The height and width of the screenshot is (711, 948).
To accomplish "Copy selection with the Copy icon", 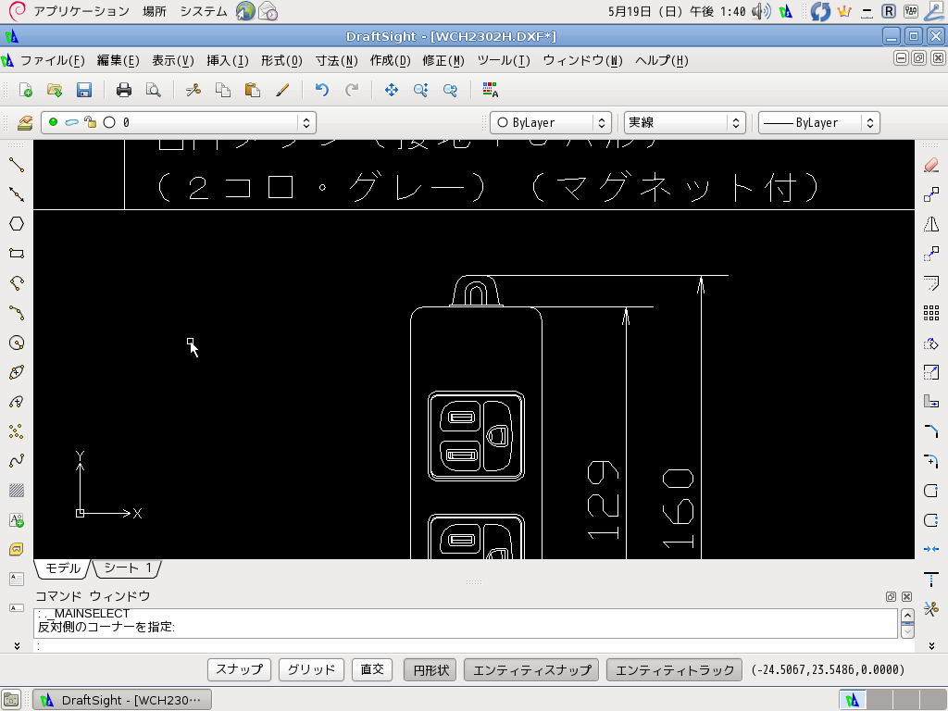I will coord(223,90).
